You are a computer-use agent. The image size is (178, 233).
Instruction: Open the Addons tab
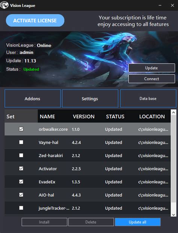coord(33,98)
